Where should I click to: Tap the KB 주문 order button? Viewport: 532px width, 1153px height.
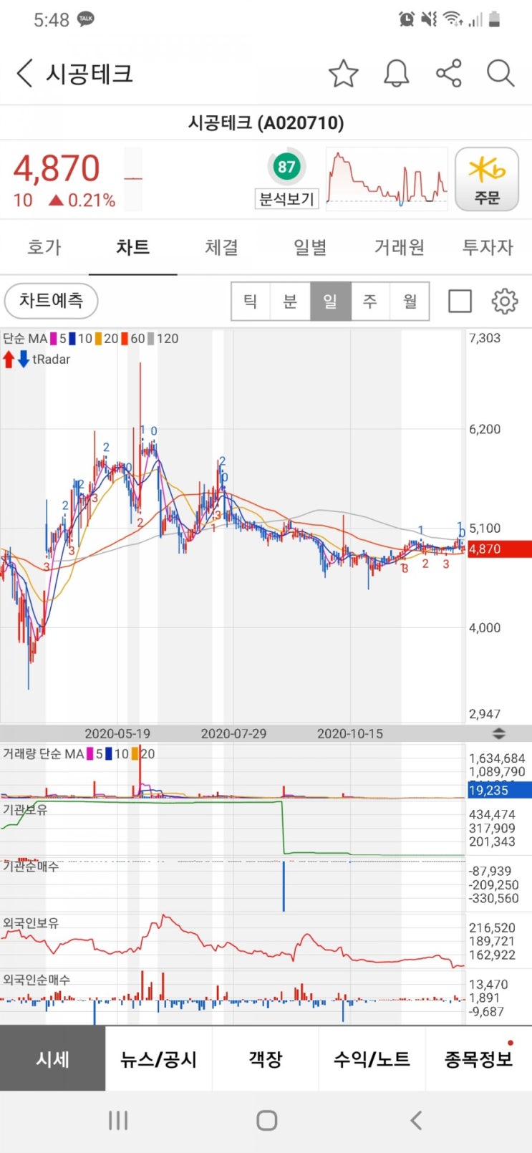tap(487, 180)
